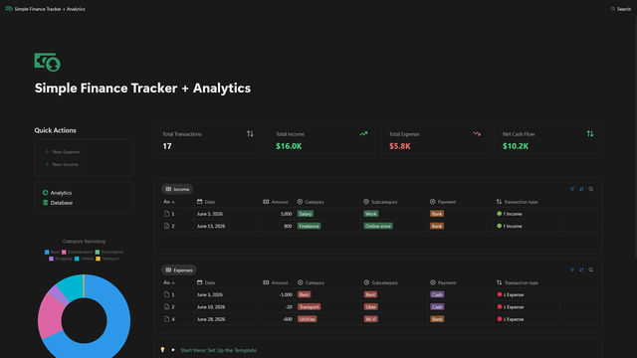Image resolution: width=637 pixels, height=358 pixels.
Task: Click Income table Transaction type column header
Action: click(x=517, y=202)
